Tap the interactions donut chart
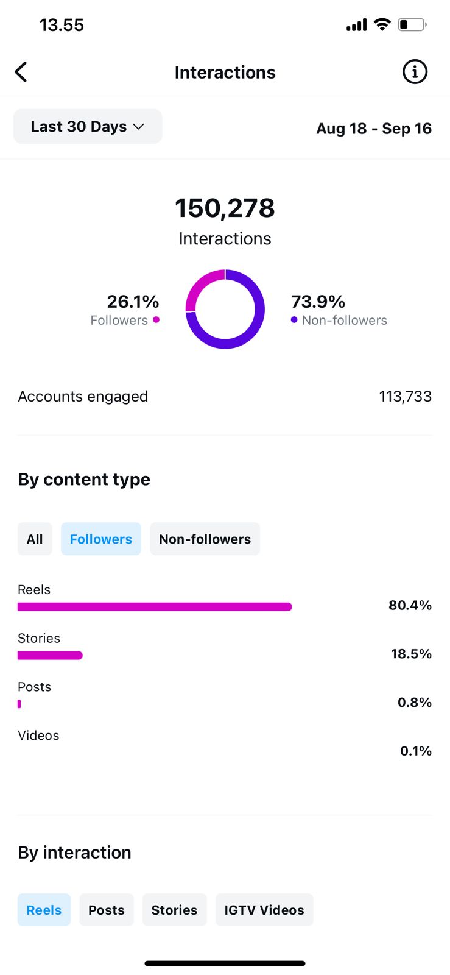This screenshot has width=450, height=975. click(225, 309)
